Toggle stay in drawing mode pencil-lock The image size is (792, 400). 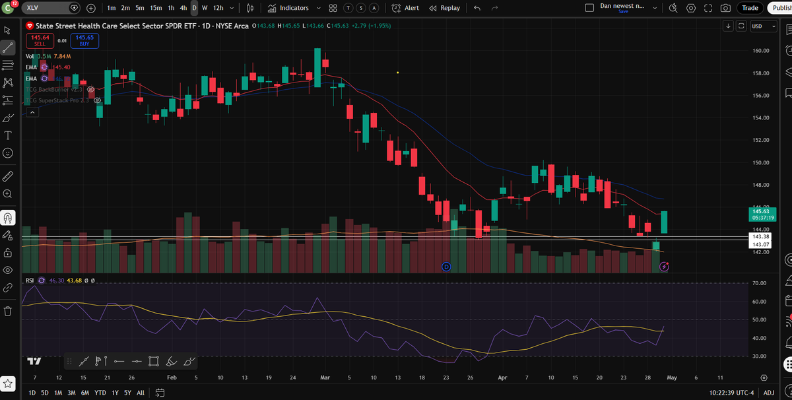8,235
